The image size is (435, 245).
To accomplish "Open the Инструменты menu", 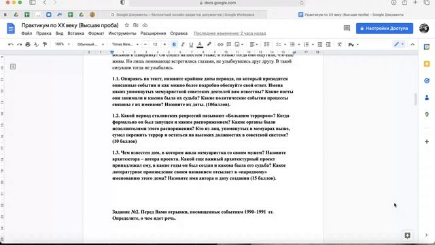I will point(122,33).
